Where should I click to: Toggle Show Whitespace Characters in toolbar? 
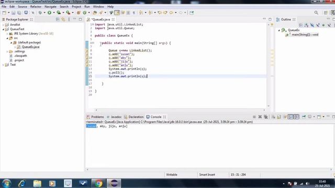tap(134, 13)
